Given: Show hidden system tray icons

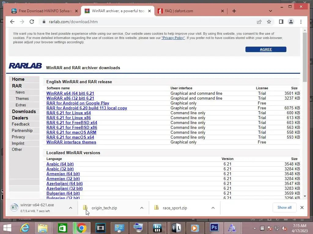Looking at the screenshot, I should tap(255, 228).
